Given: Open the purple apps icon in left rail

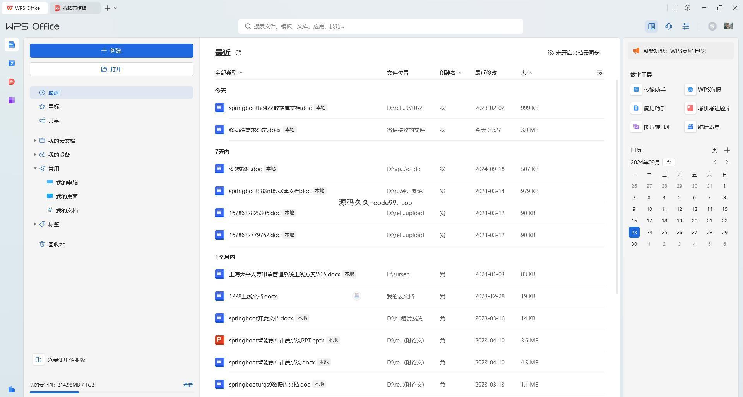Looking at the screenshot, I should point(12,100).
